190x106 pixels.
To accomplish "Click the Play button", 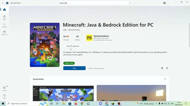I will 75,68.
